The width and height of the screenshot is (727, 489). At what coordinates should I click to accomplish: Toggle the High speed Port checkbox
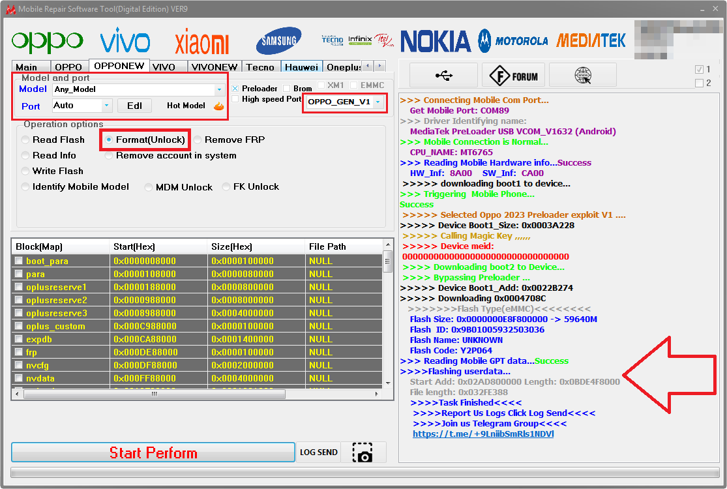click(235, 98)
